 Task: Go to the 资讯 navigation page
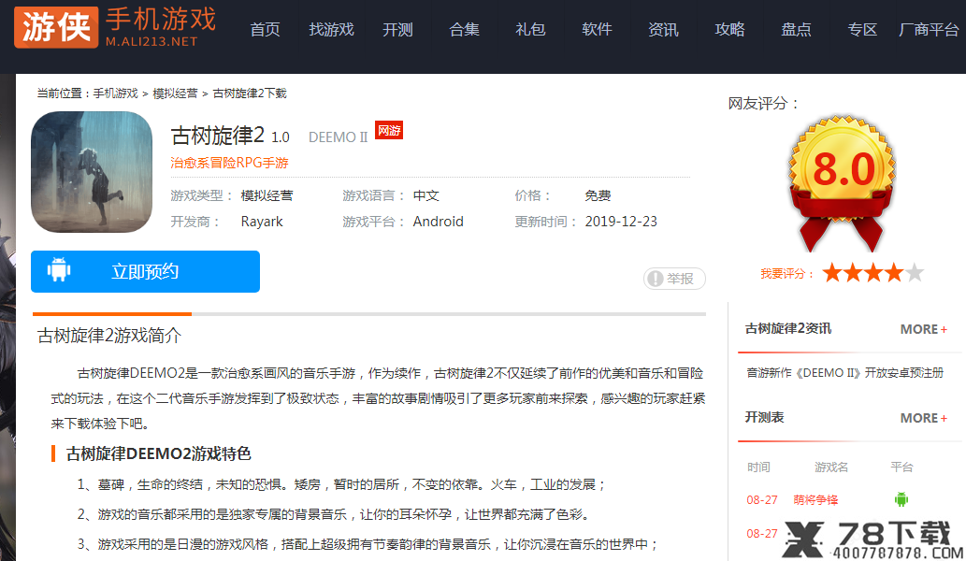(664, 30)
